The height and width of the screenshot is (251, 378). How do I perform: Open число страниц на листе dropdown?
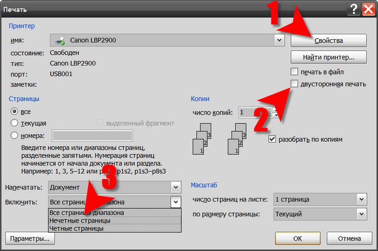[361, 199]
